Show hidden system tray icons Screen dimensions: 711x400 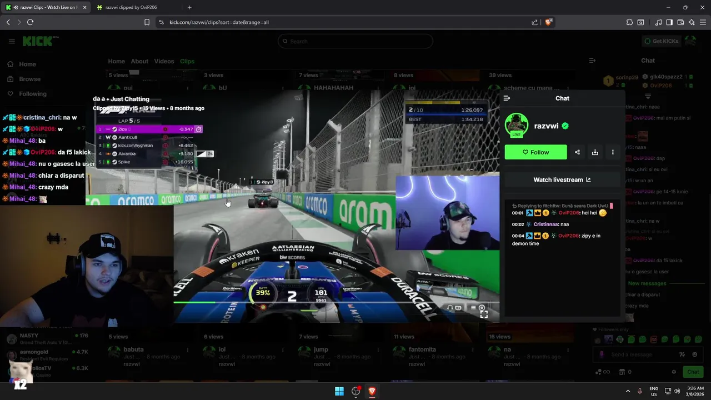[x=628, y=391]
